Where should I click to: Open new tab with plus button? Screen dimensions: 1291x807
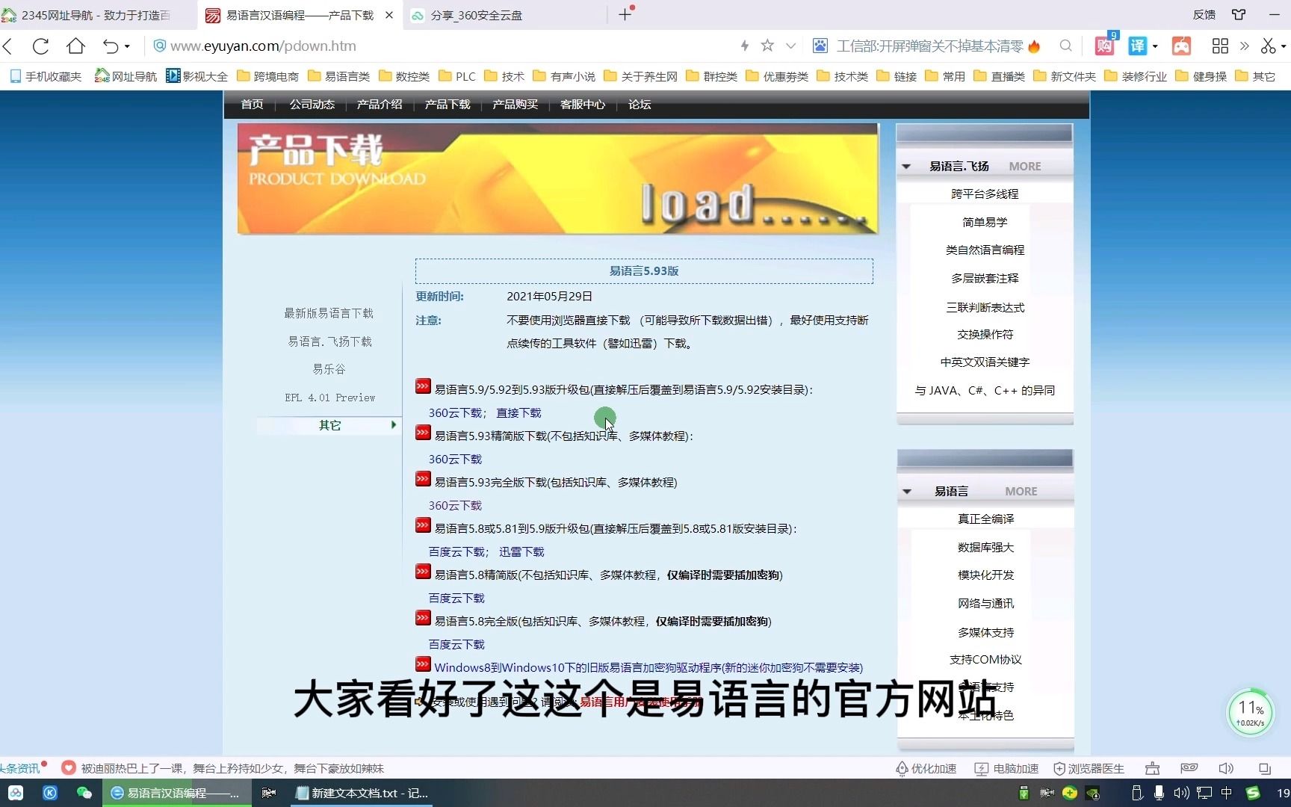[x=625, y=14]
